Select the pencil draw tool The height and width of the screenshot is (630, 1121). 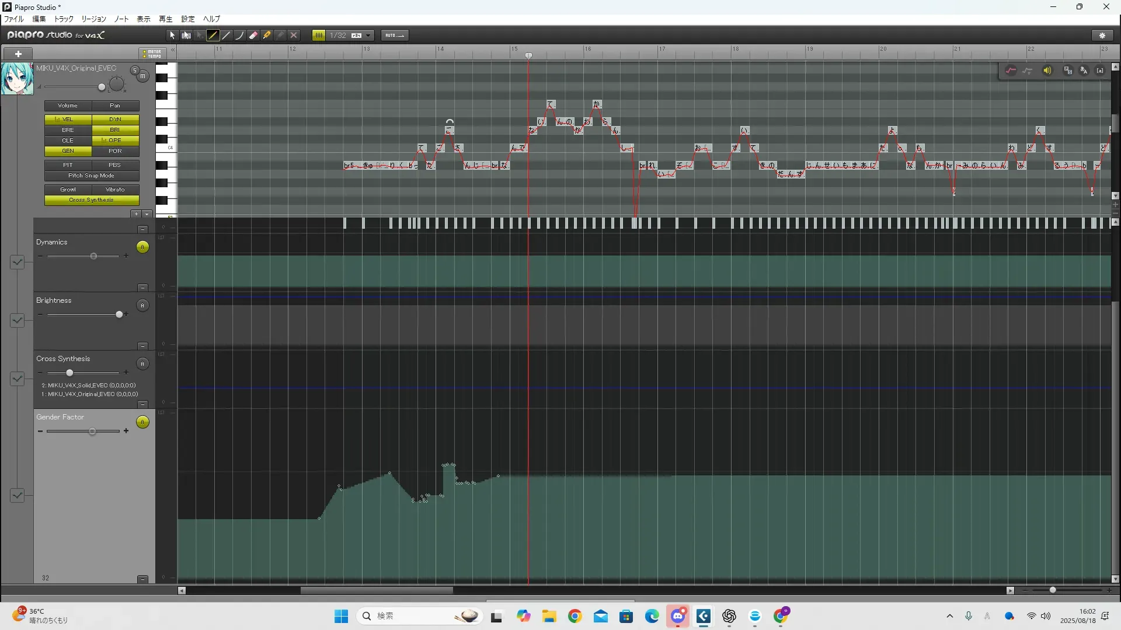[213, 35]
